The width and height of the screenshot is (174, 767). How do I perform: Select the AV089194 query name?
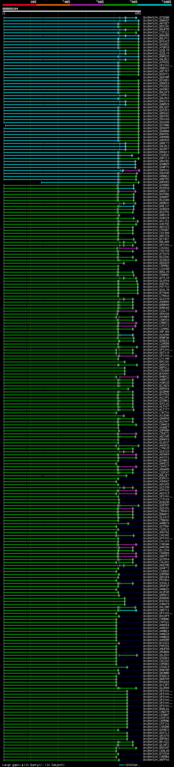[10, 9]
